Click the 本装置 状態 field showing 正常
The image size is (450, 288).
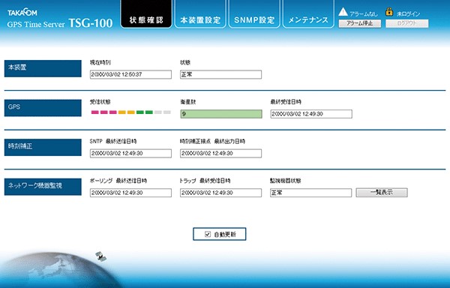[x=220, y=74]
